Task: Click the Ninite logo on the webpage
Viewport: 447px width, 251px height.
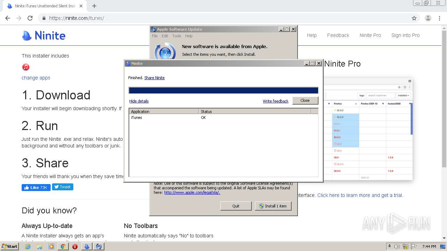Action: click(44, 36)
